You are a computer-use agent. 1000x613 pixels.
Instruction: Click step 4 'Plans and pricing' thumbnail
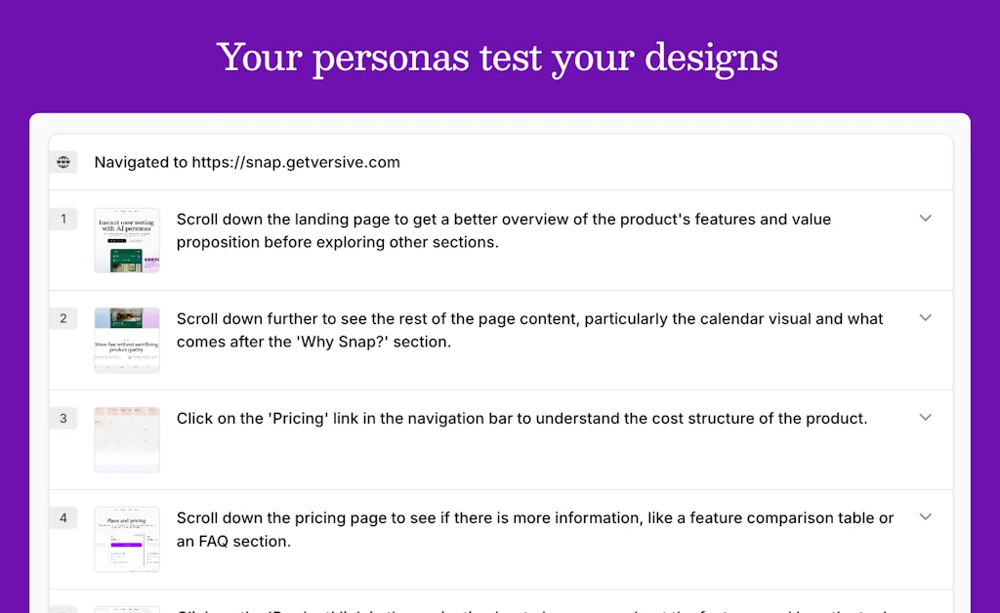coord(127,539)
